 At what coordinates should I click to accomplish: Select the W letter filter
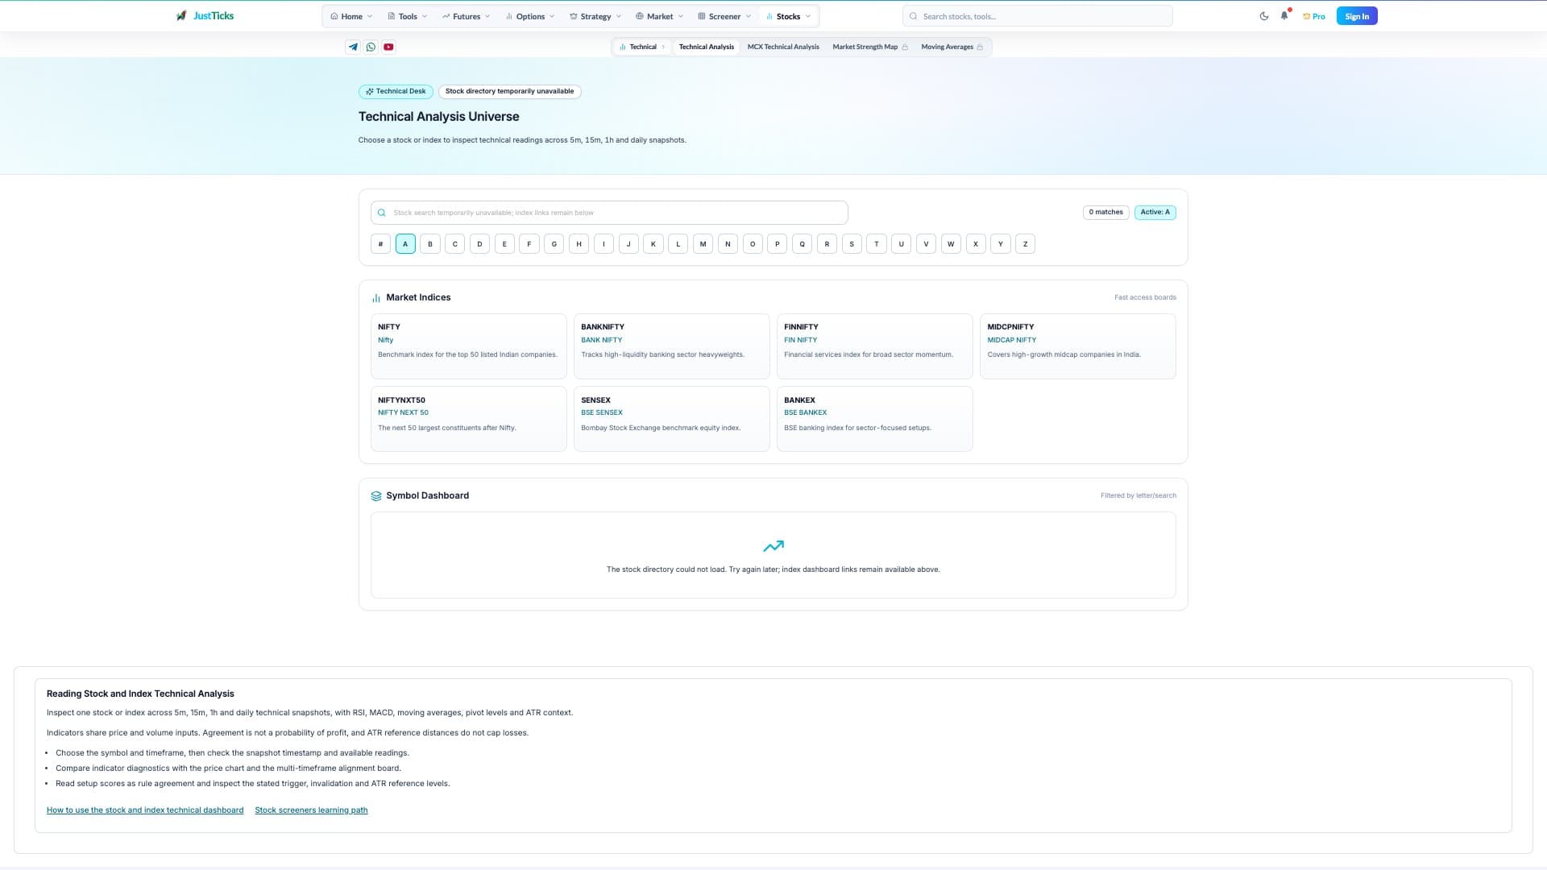tap(951, 244)
